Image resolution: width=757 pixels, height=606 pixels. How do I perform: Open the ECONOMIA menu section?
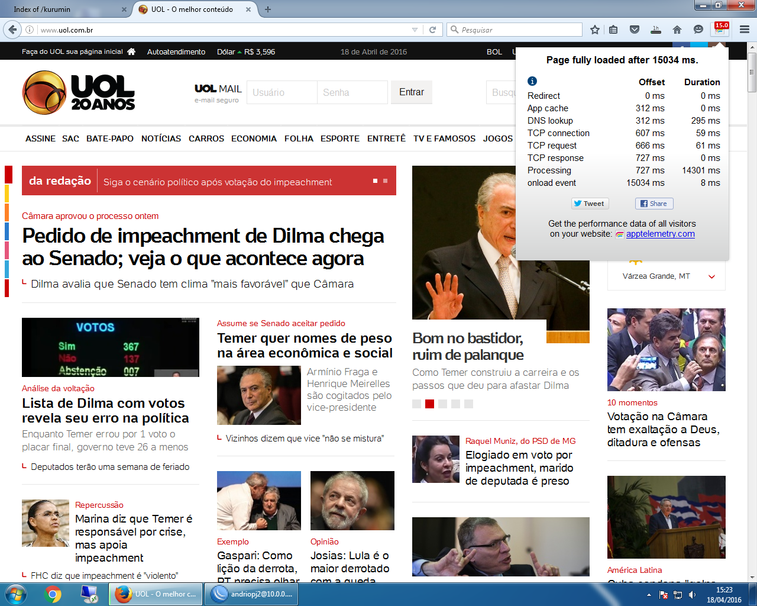pyautogui.click(x=254, y=138)
